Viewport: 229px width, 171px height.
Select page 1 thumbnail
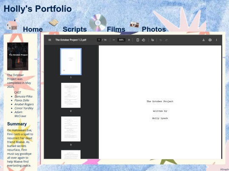(x=71, y=62)
